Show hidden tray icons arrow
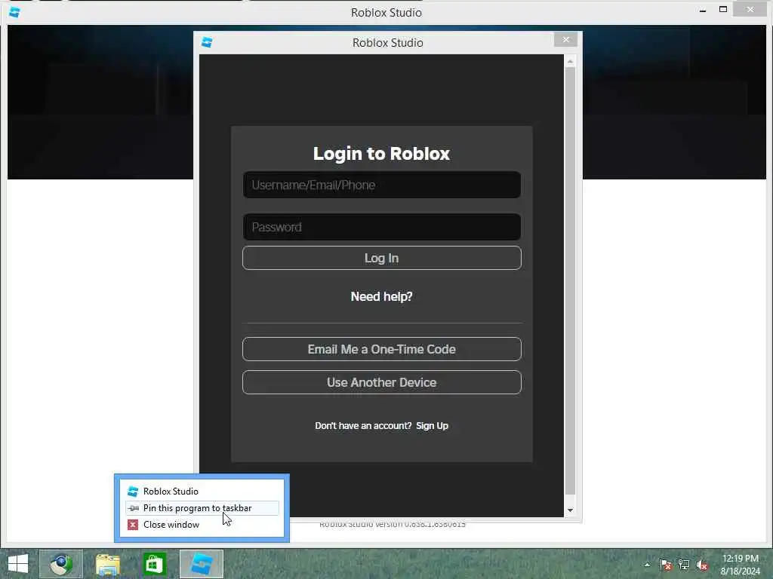773x579 pixels. click(647, 565)
